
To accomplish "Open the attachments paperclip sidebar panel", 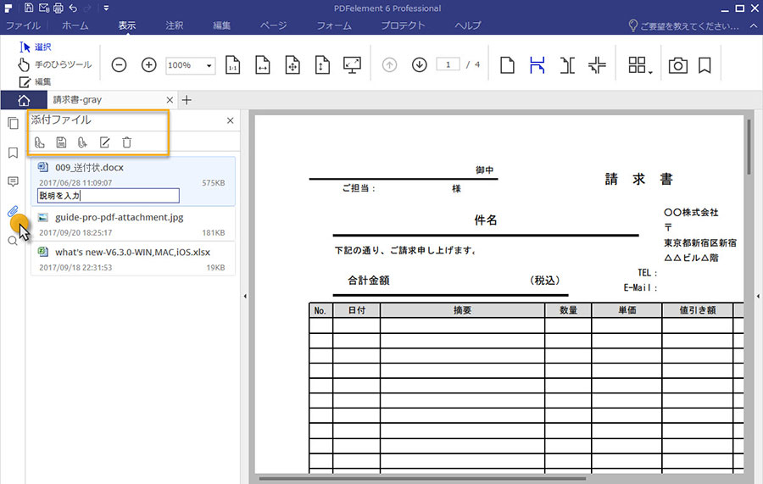I will coord(13,211).
